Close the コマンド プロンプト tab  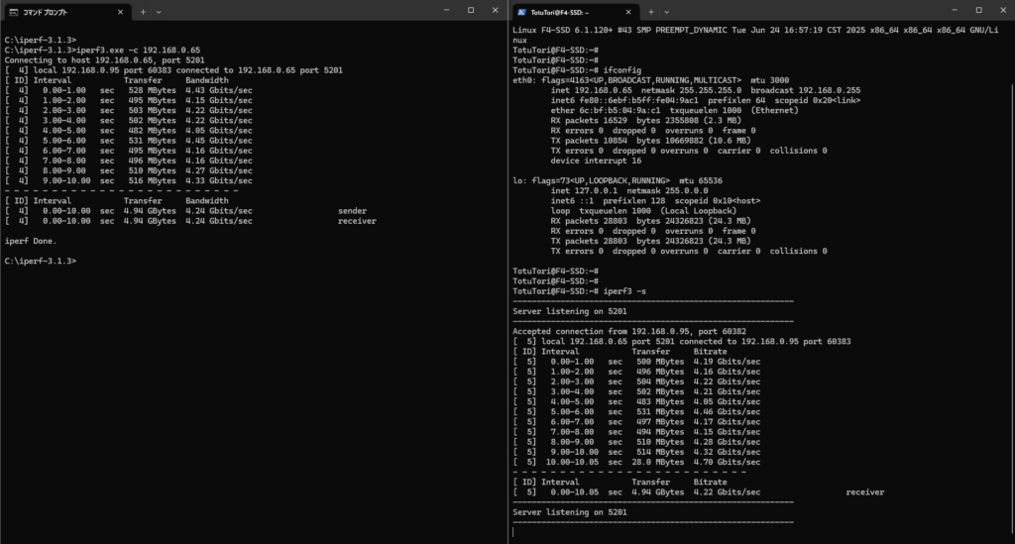(120, 12)
